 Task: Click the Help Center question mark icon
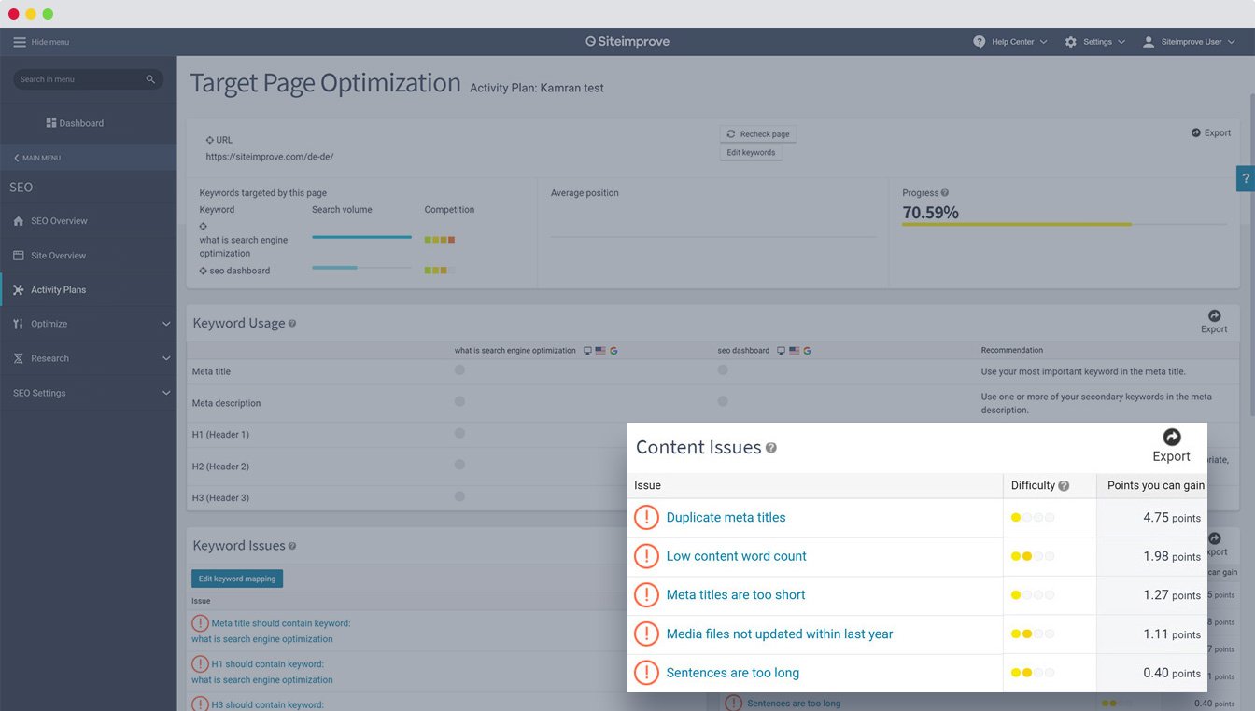pyautogui.click(x=980, y=42)
